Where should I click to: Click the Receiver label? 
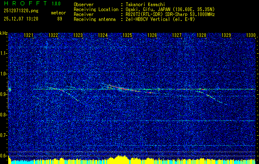pyautogui.click(x=84, y=14)
